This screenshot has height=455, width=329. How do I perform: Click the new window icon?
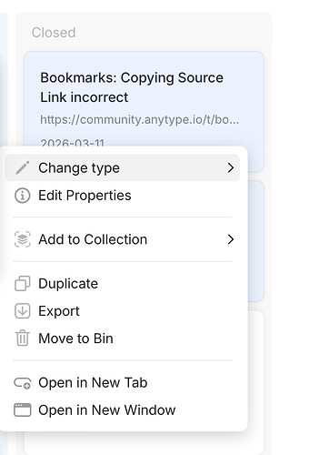click(23, 410)
